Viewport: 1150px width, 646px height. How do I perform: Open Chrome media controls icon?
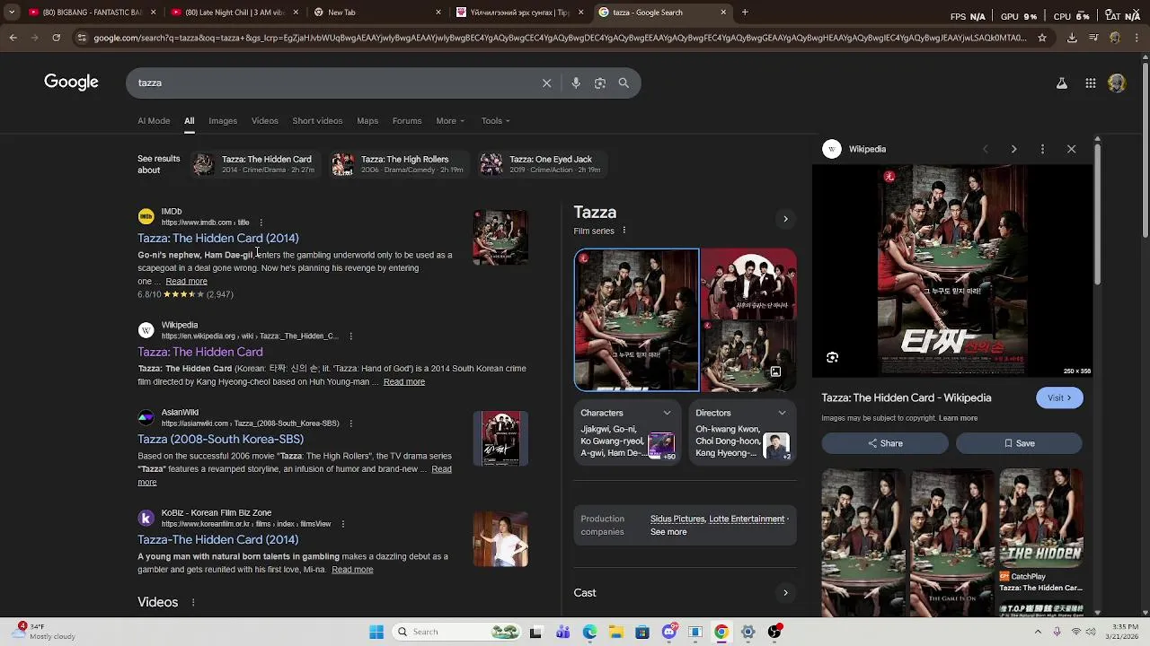pos(1093,38)
